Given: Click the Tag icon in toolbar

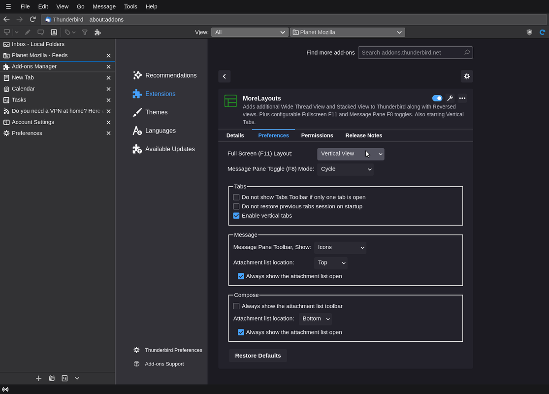Looking at the screenshot, I should [67, 32].
